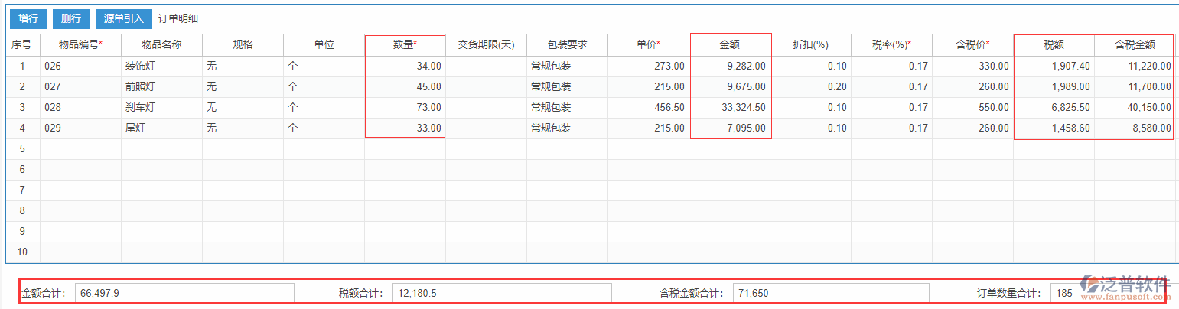Click unit price cell 456.50
This screenshot has height=309, width=1179.
tap(648, 108)
